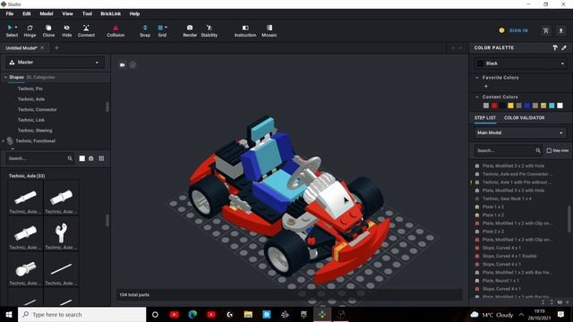Image resolution: width=573 pixels, height=322 pixels.
Task: Select the Select tool in toolbar
Action: click(x=12, y=30)
